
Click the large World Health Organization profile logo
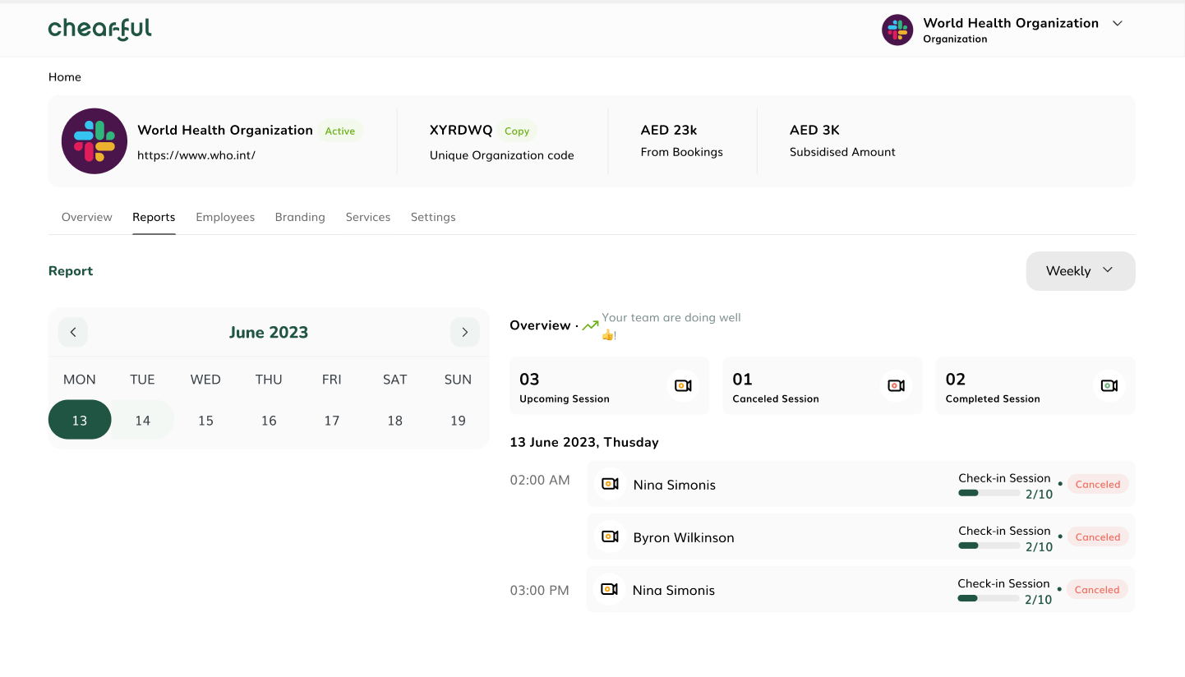coord(95,141)
